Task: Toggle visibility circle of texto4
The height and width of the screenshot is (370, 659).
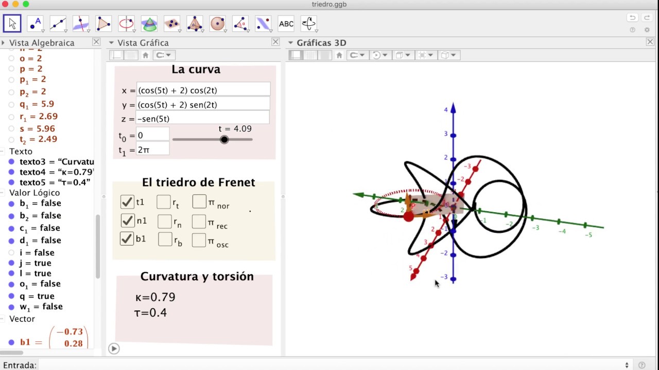Action: pyautogui.click(x=11, y=172)
